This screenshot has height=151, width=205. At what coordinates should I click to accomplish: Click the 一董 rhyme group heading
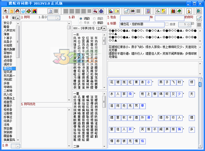tap(76, 94)
